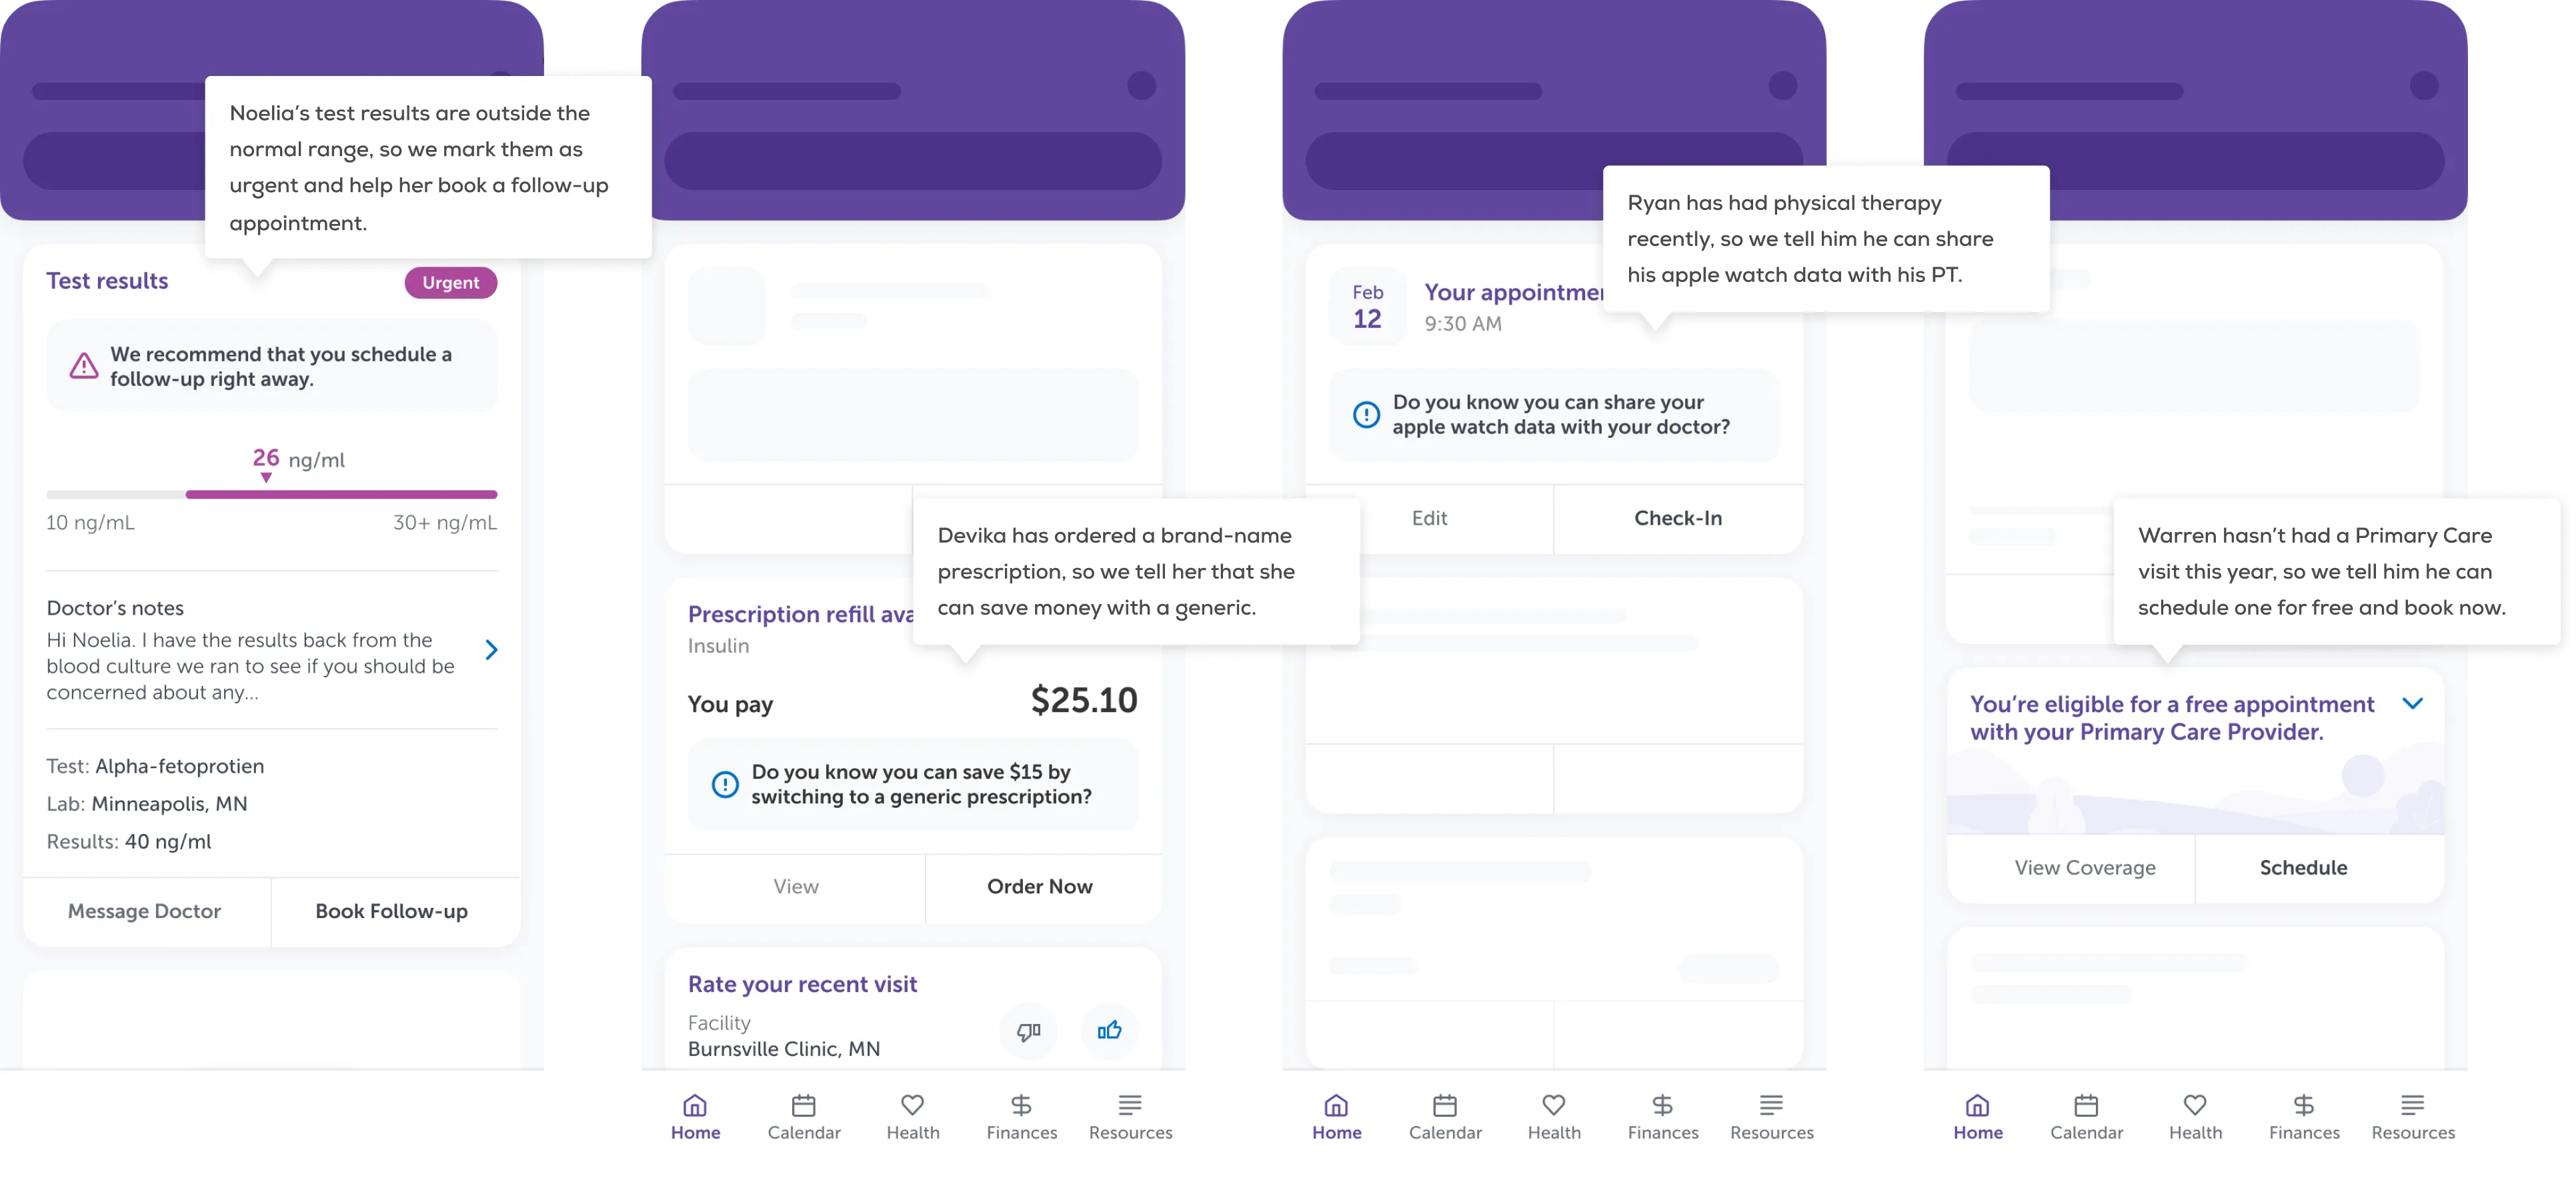
Task: Toggle Urgent badge on test results
Action: 450,281
